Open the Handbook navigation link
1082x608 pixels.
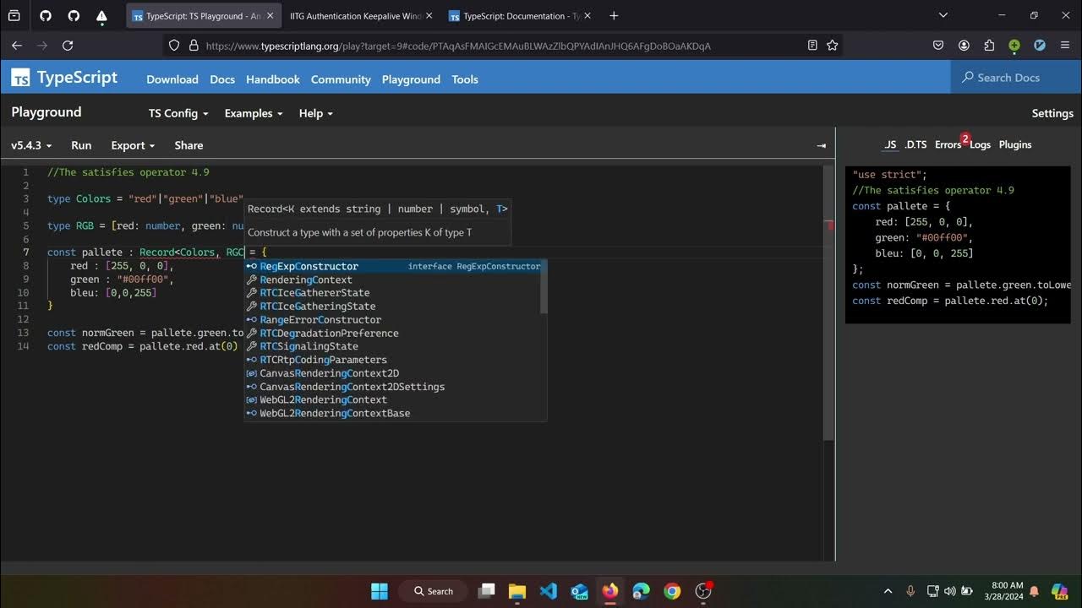(273, 79)
